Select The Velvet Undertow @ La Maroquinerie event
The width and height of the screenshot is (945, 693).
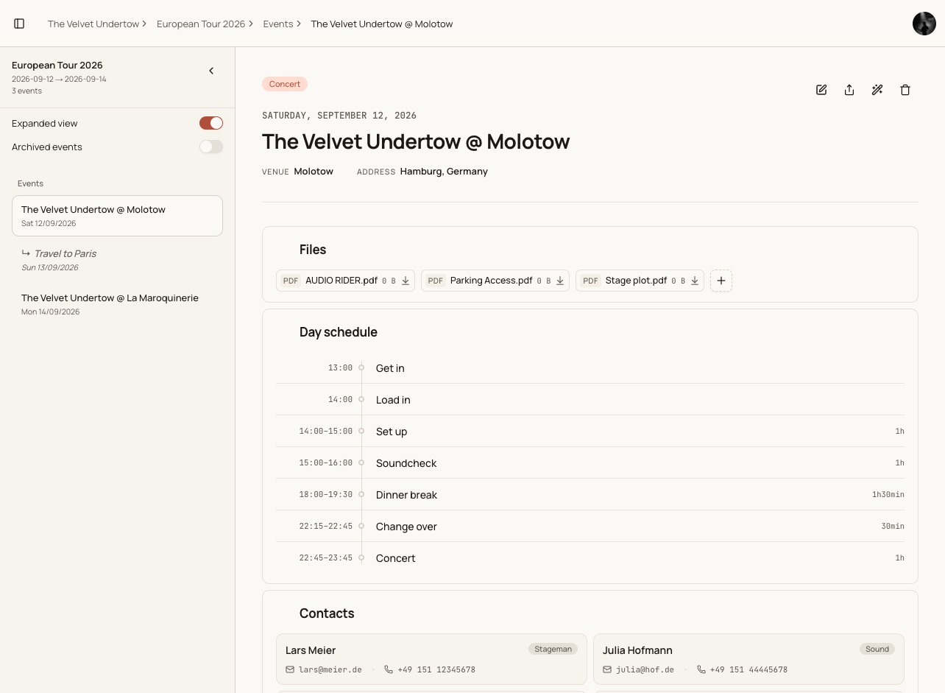tap(117, 304)
